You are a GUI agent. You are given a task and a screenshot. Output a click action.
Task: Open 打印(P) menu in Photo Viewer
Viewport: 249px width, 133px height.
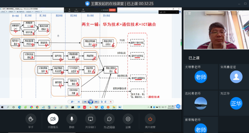point(11,12)
